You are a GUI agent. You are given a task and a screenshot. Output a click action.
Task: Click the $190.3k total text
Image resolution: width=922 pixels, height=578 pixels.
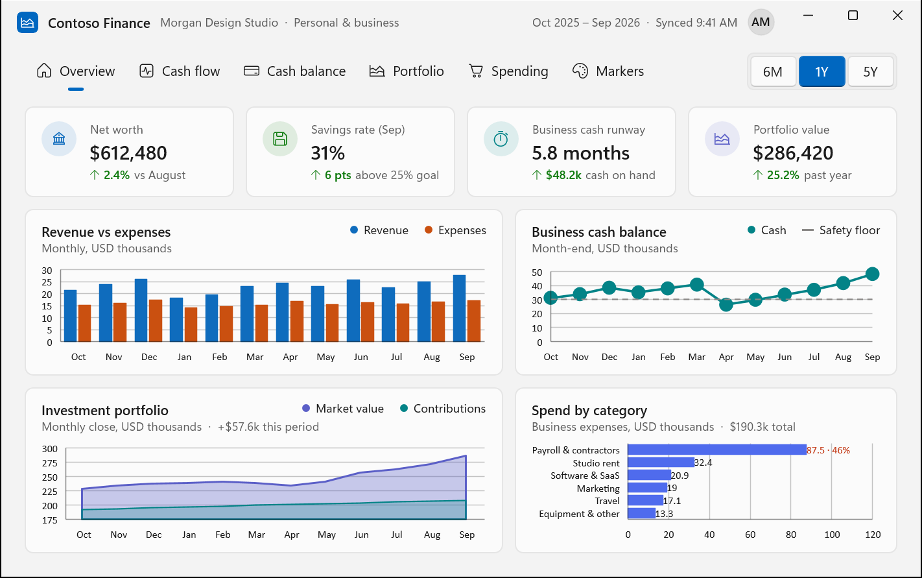click(762, 427)
